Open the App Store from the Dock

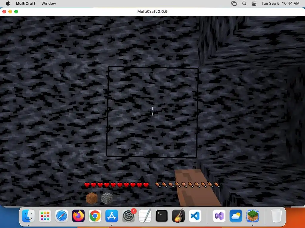[x=112, y=216]
